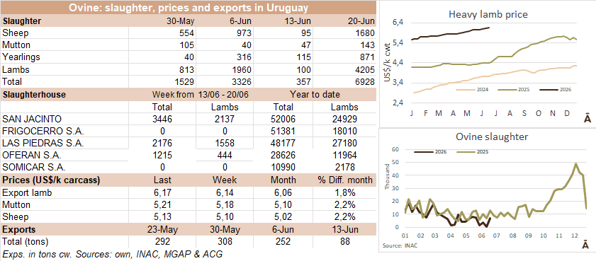The image size is (596, 261).
Task: Select the 'Slaughter' section header
Action: (22, 21)
